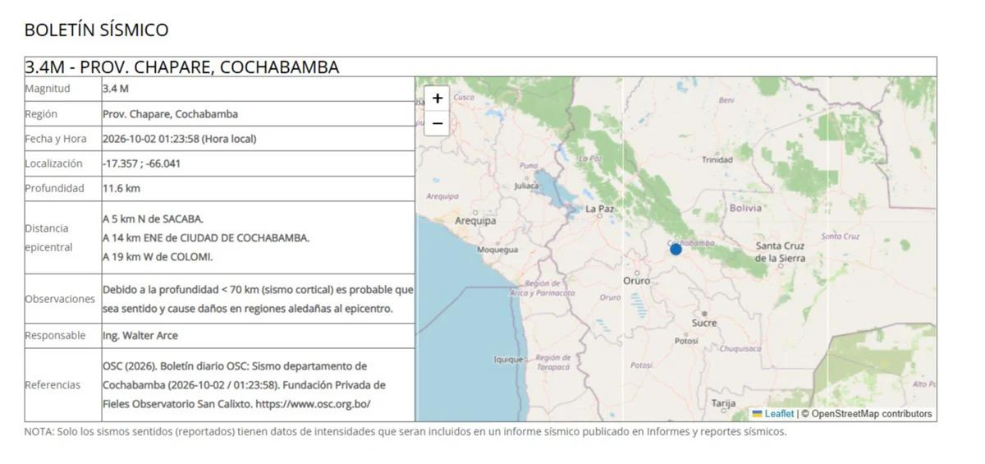Click Santa Cruz de la Sierra map label
Image resolution: width=985 pixels, height=464 pixels.
tap(781, 252)
